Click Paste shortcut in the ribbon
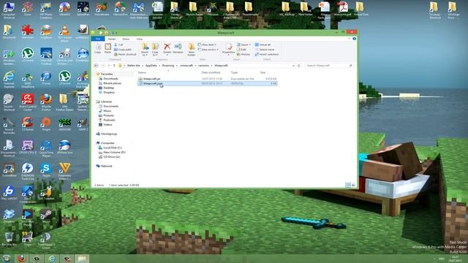The width and height of the screenshot is (468, 263). [x=125, y=54]
